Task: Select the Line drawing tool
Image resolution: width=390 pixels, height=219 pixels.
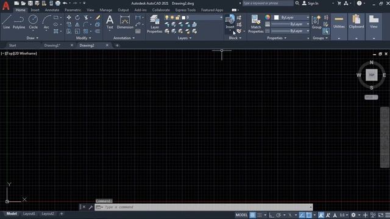Action: [x=7, y=22]
